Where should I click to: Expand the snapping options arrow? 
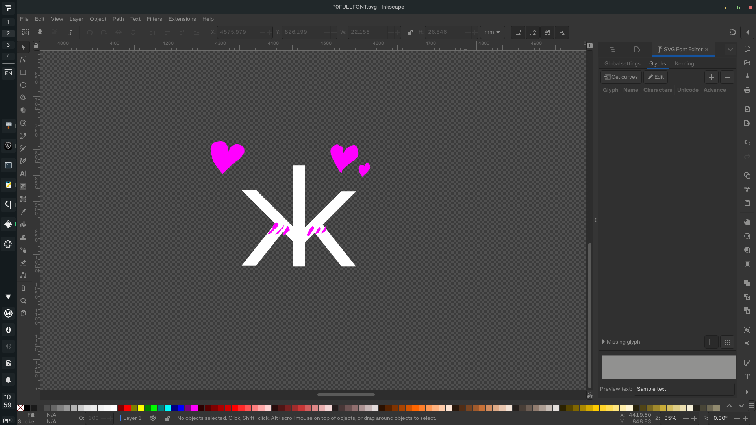pyautogui.click(x=747, y=32)
